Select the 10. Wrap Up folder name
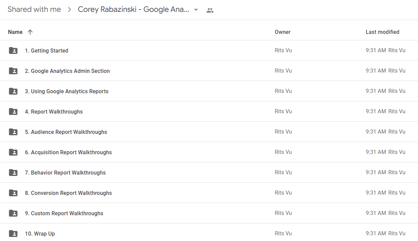Screen dimensions: 418x241 tap(40, 234)
